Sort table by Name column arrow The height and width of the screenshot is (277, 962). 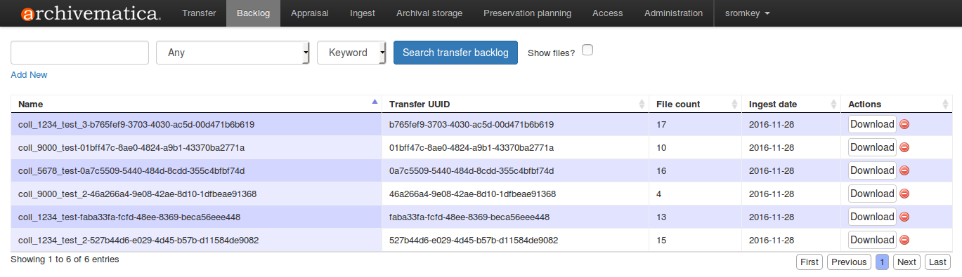coord(375,102)
